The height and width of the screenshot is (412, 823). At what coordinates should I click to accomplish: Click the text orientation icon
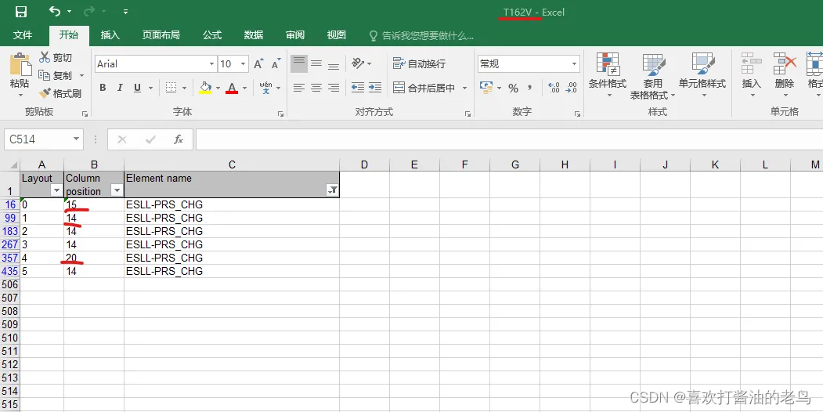coord(359,63)
